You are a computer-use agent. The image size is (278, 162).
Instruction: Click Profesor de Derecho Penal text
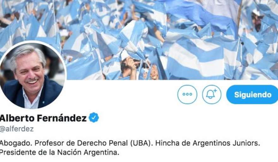[x=81, y=143]
